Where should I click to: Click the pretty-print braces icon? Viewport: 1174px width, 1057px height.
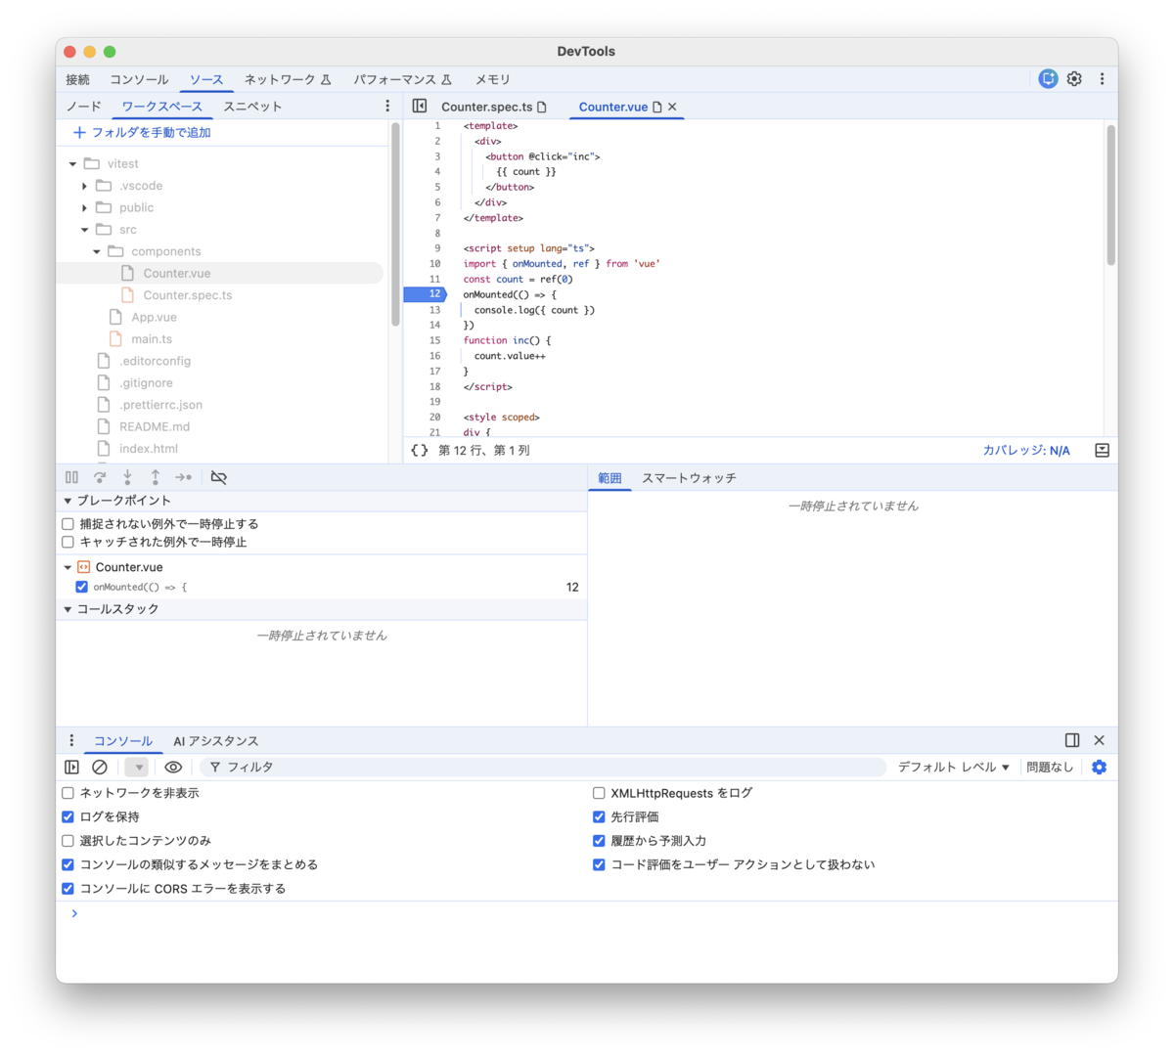click(420, 451)
